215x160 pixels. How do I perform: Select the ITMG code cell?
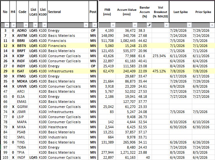coord(22,76)
